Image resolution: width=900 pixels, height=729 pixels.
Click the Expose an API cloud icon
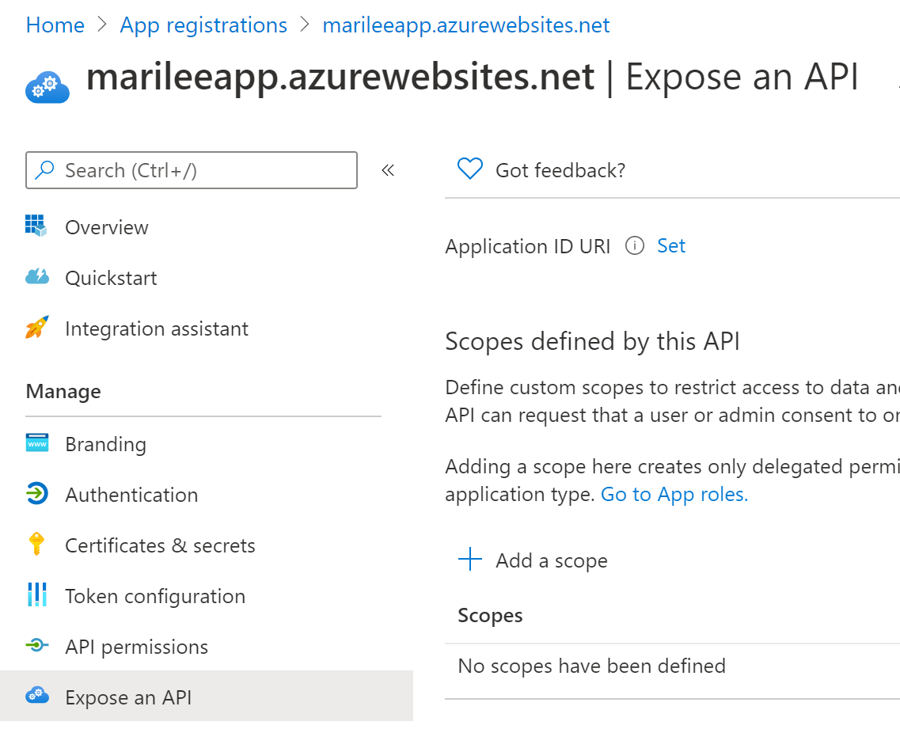tap(37, 695)
